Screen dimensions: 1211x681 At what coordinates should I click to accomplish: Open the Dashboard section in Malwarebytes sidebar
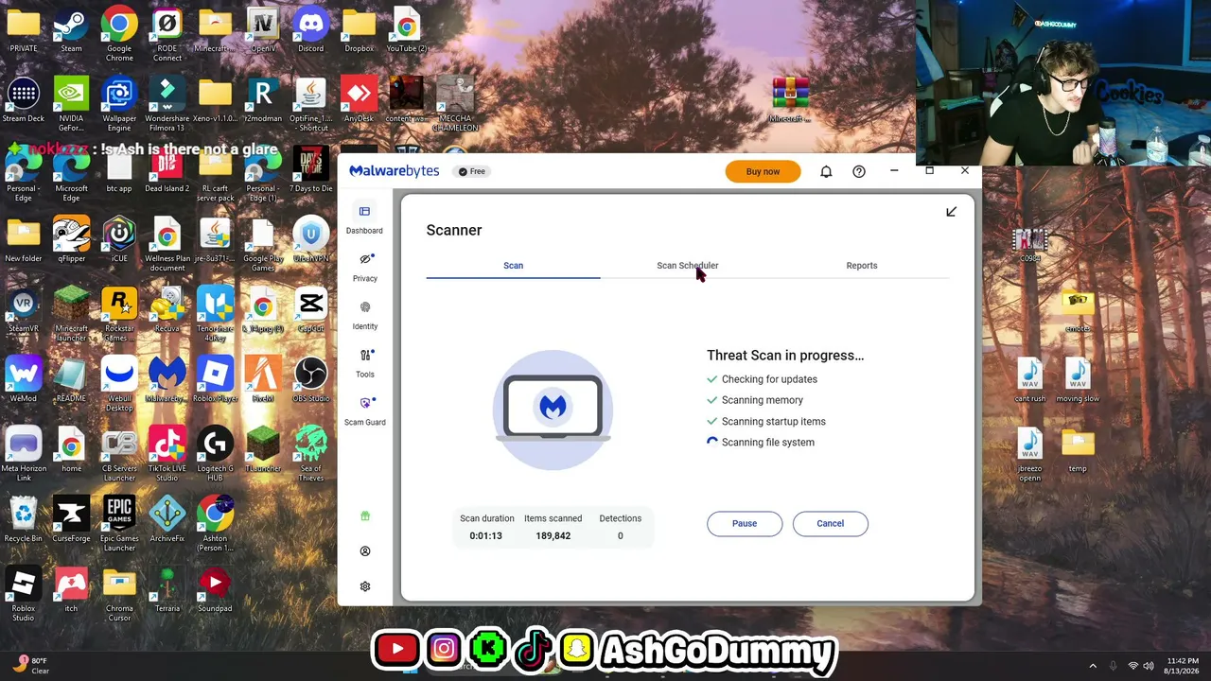click(364, 218)
